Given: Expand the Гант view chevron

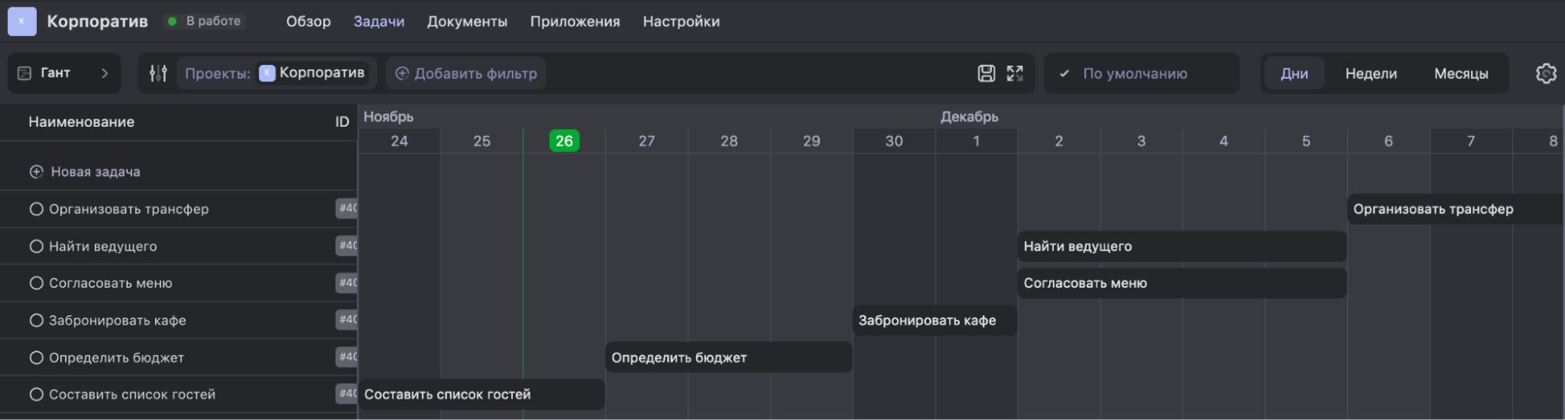Looking at the screenshot, I should coord(105,73).
